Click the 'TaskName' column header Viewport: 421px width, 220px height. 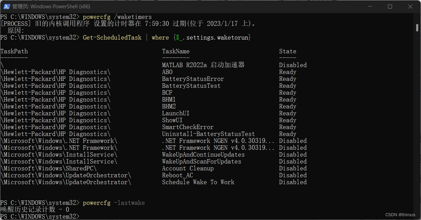click(x=176, y=51)
